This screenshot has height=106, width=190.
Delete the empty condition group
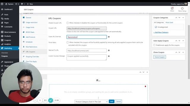(x=145, y=86)
